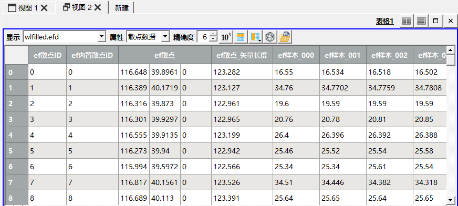Viewport: 458px width, 206px height.
Task: Click cell 25.61 in row 6
Action: click(x=390, y=167)
